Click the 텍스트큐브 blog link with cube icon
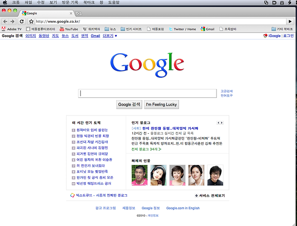 click(x=99, y=195)
